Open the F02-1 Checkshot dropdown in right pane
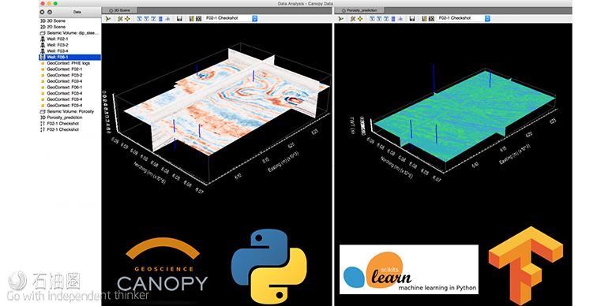 coord(464,18)
